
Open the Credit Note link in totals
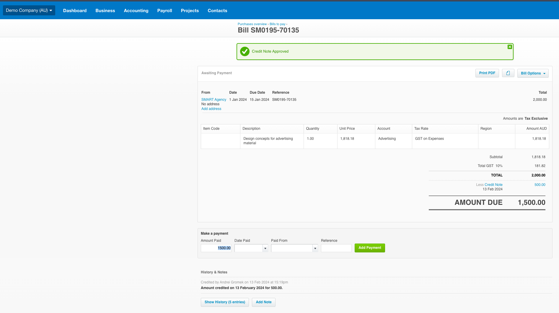[493, 185]
